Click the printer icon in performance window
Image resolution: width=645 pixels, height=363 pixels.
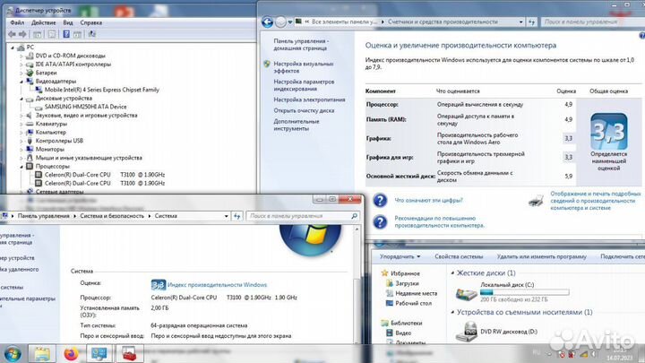pos(536,201)
